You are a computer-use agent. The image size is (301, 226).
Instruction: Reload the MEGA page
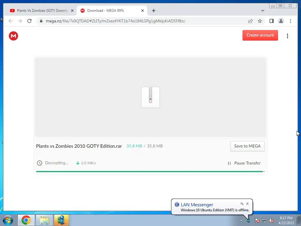pos(29,21)
